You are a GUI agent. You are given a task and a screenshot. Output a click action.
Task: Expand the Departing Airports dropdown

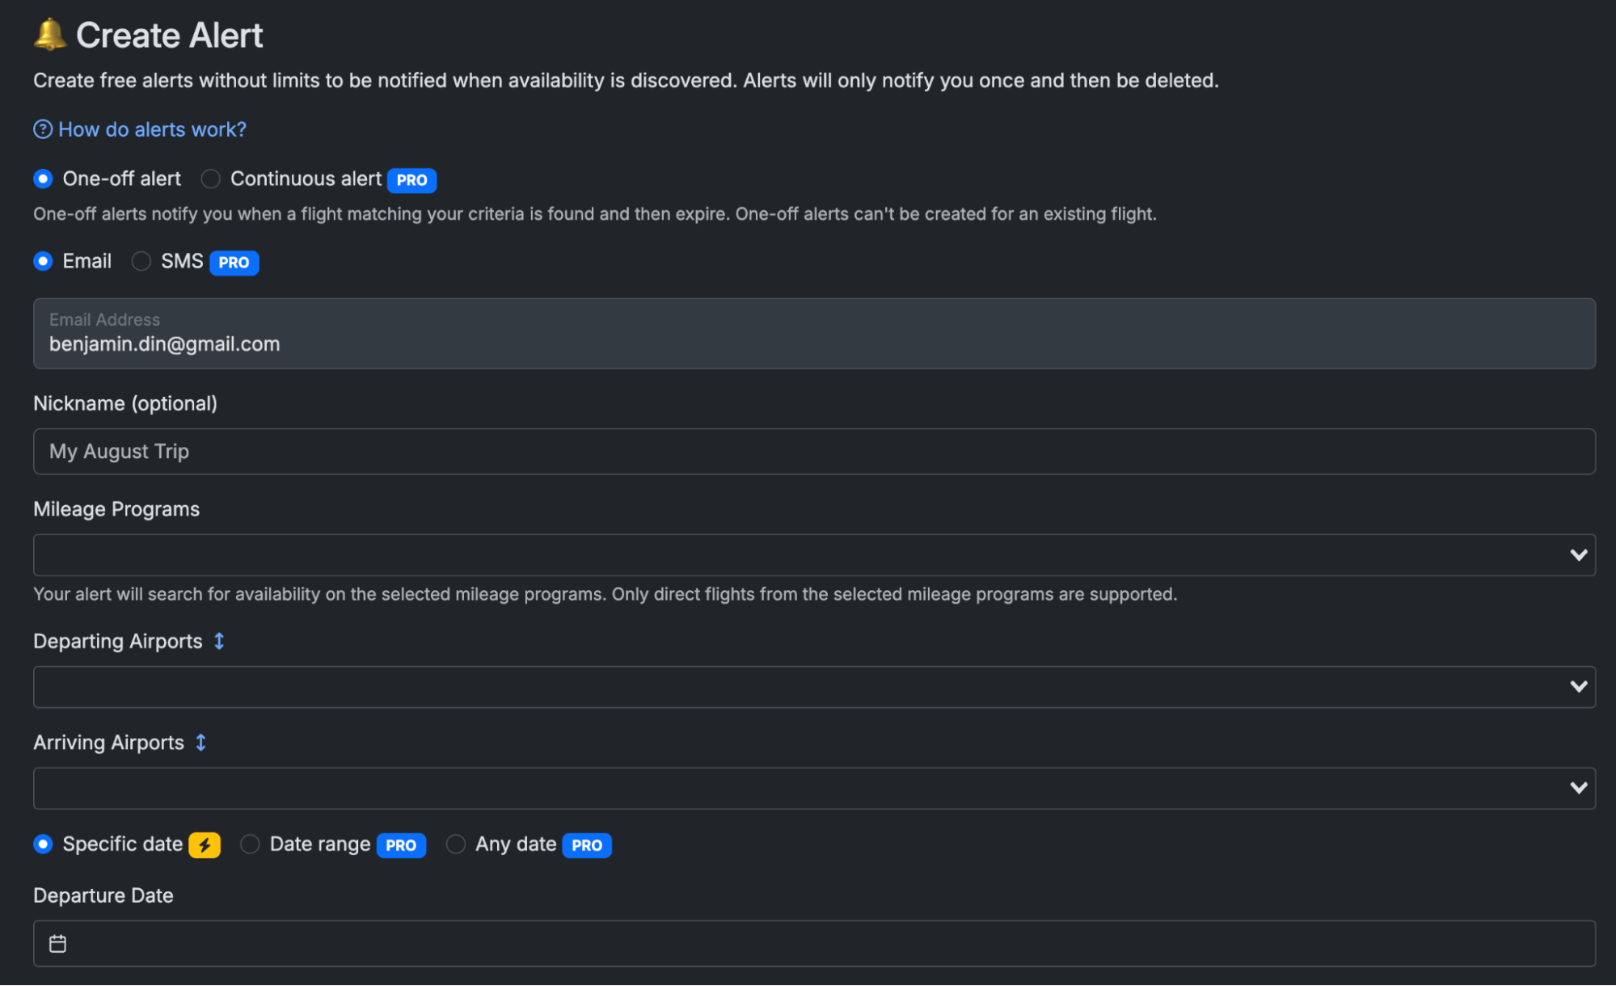(x=813, y=687)
